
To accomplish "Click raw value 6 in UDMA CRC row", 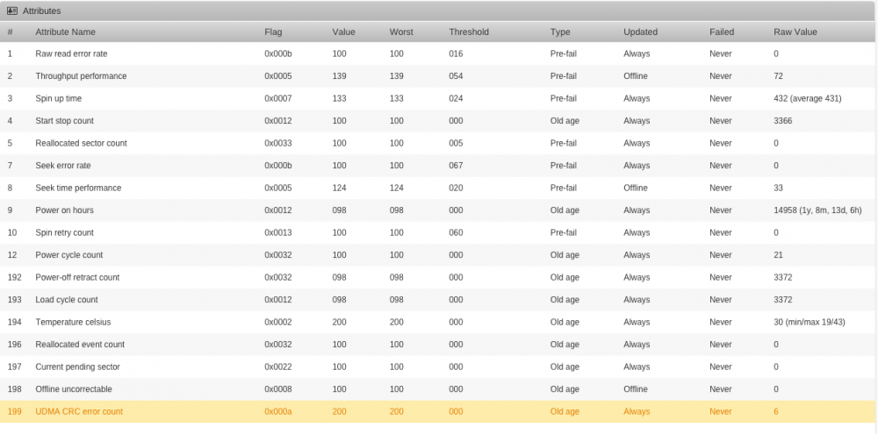I will [776, 411].
